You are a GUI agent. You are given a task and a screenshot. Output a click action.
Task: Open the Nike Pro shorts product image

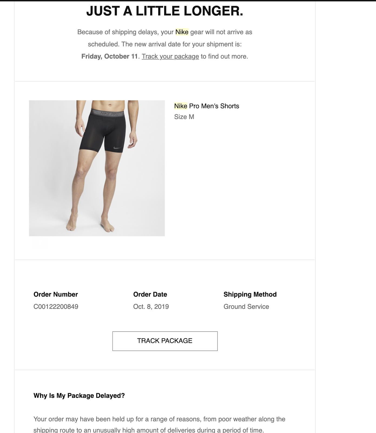(97, 168)
